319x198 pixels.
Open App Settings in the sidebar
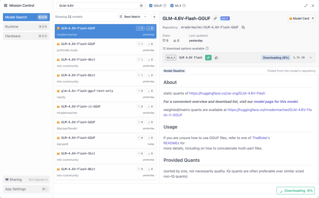26,189
